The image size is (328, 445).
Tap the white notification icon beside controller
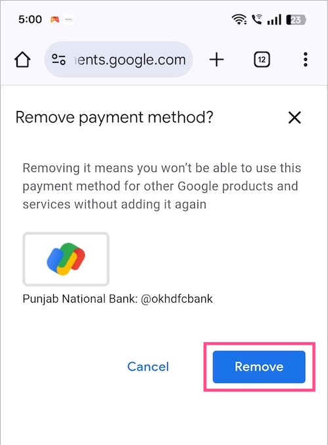(70, 20)
